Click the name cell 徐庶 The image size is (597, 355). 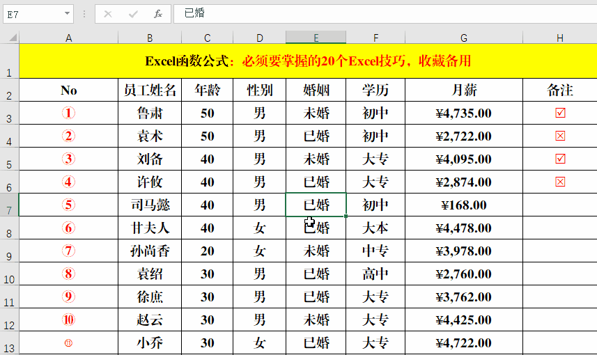(150, 297)
